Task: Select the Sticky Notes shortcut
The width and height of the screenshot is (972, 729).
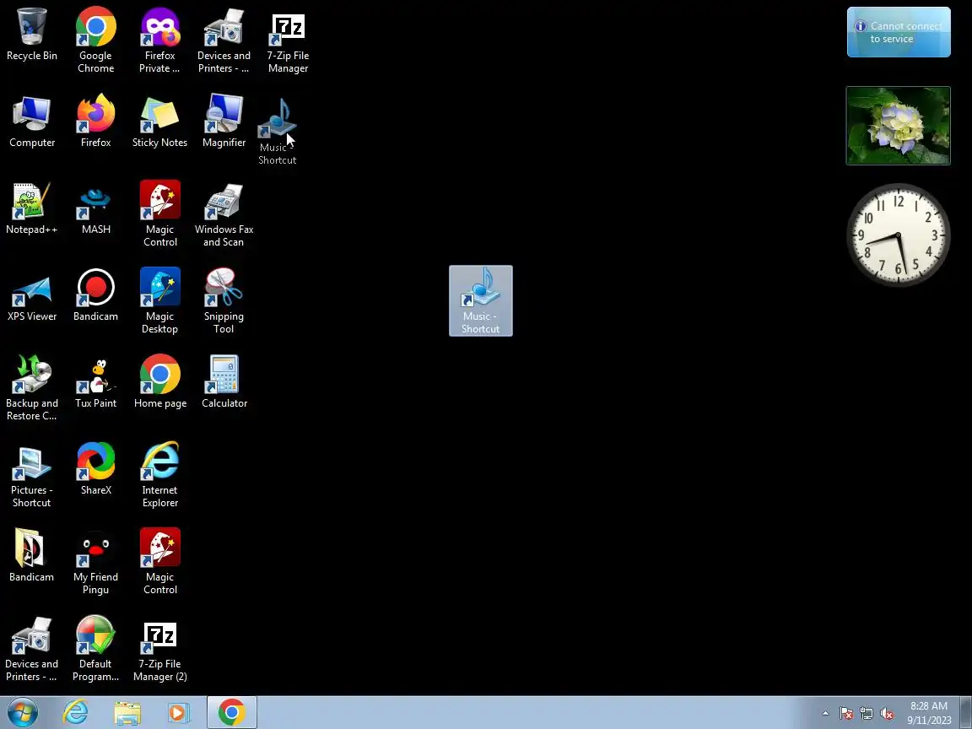Action: pyautogui.click(x=159, y=121)
